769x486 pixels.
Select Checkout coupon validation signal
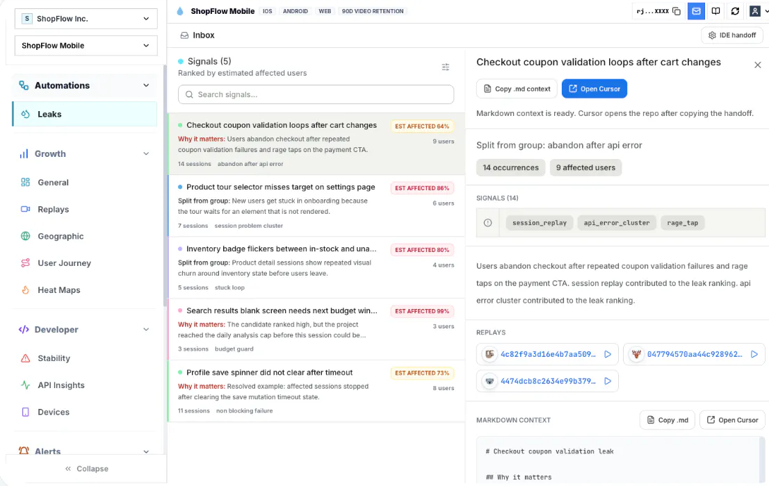point(316,144)
